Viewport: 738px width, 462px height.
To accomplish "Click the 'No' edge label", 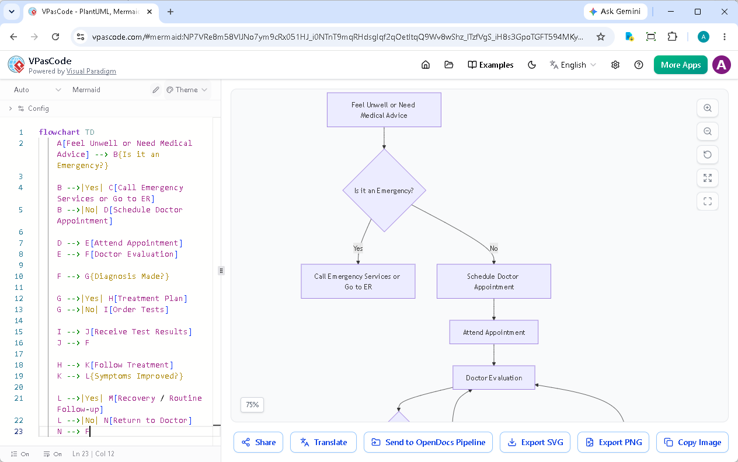I will [494, 248].
